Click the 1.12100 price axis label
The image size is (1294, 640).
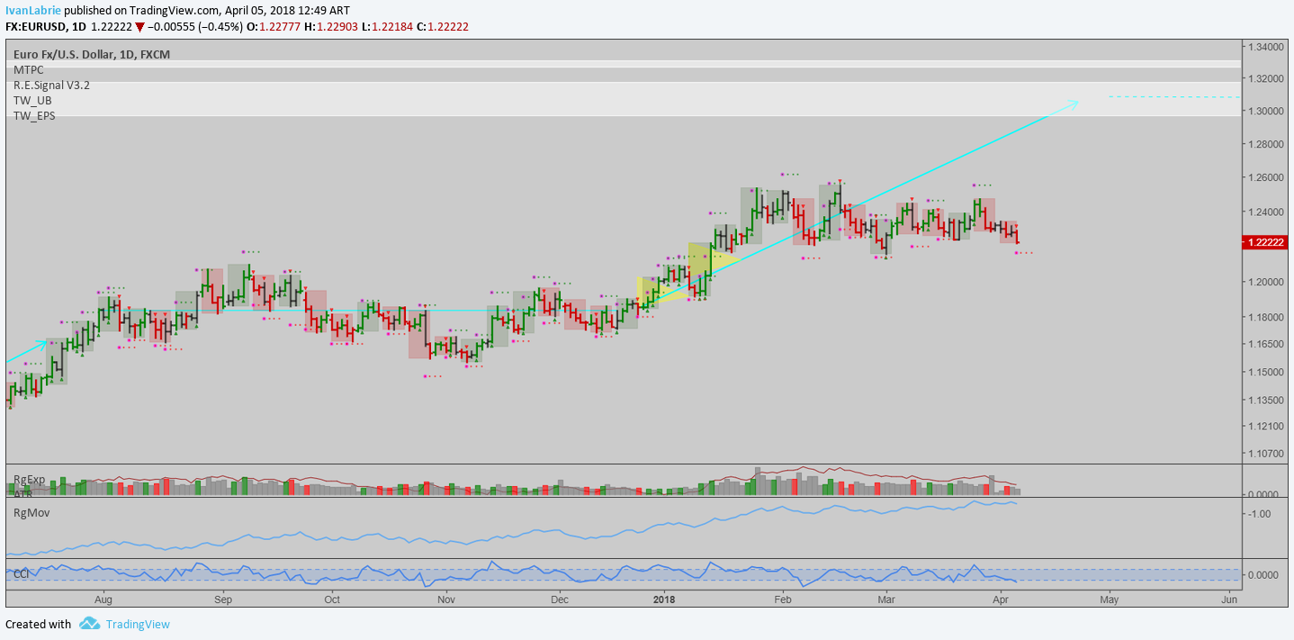[x=1265, y=426]
